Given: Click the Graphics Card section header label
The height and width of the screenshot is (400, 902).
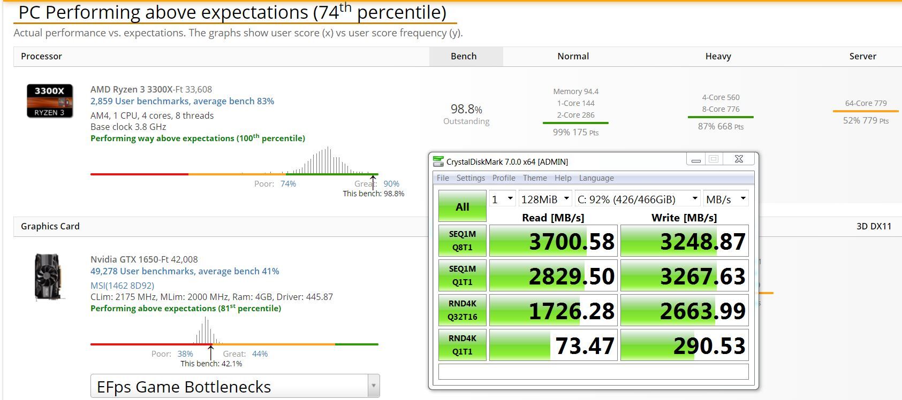Looking at the screenshot, I should (50, 226).
